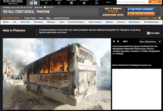Click the Facebook icon in top bar
This screenshot has height=111, width=163.
[x=31, y=3]
